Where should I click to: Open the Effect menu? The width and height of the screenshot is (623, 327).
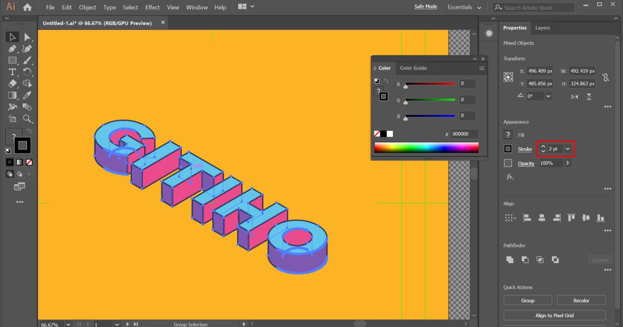point(152,7)
